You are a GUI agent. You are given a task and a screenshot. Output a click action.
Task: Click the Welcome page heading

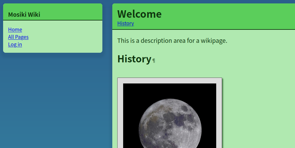click(139, 14)
